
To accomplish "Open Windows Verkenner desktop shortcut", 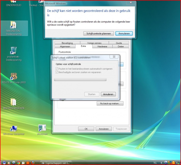I will tap(14, 131).
